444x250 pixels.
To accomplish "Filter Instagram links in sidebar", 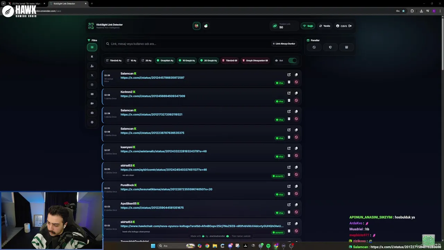I will click(92, 85).
